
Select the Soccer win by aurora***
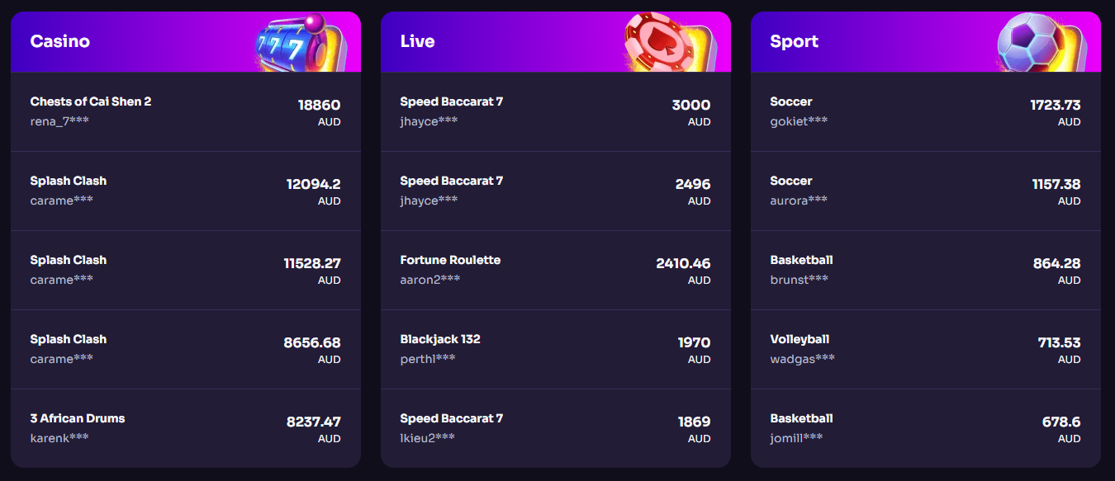click(926, 190)
